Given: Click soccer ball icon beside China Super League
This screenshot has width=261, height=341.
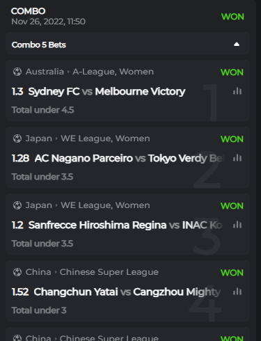Looking at the screenshot, I should pyautogui.click(x=17, y=272).
